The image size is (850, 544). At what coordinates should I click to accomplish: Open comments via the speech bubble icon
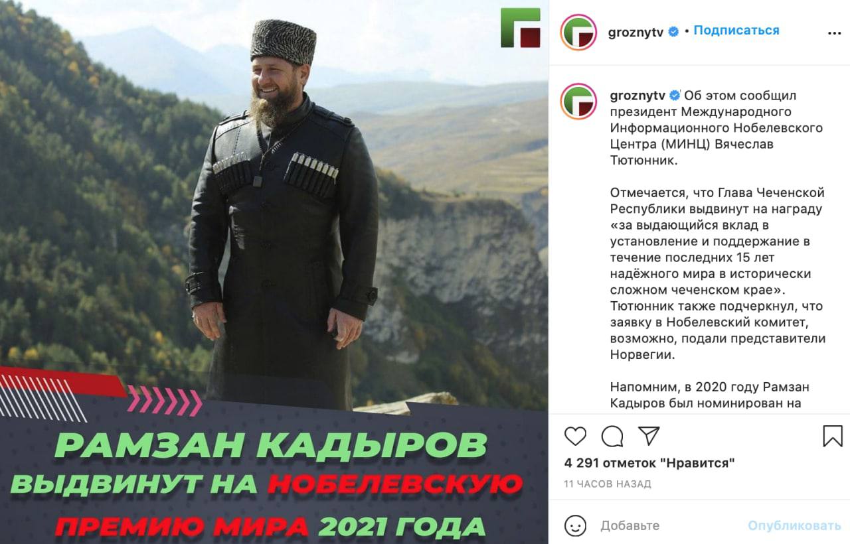point(612,436)
